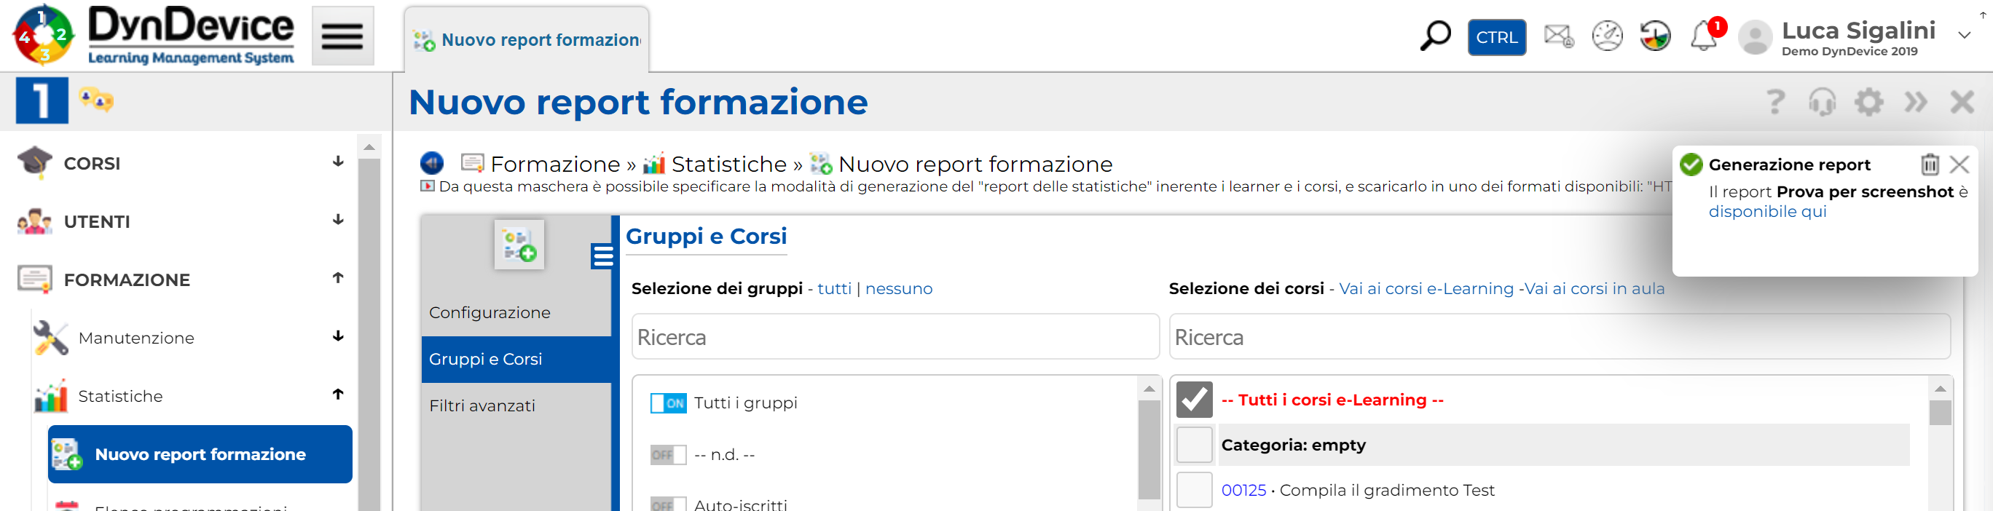Click the headset support icon

coord(1822,102)
